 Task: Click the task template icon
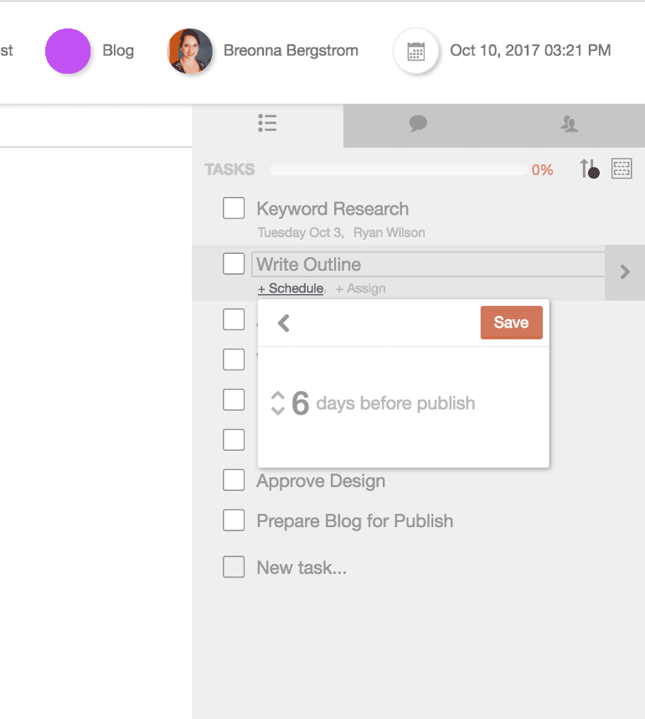(622, 169)
